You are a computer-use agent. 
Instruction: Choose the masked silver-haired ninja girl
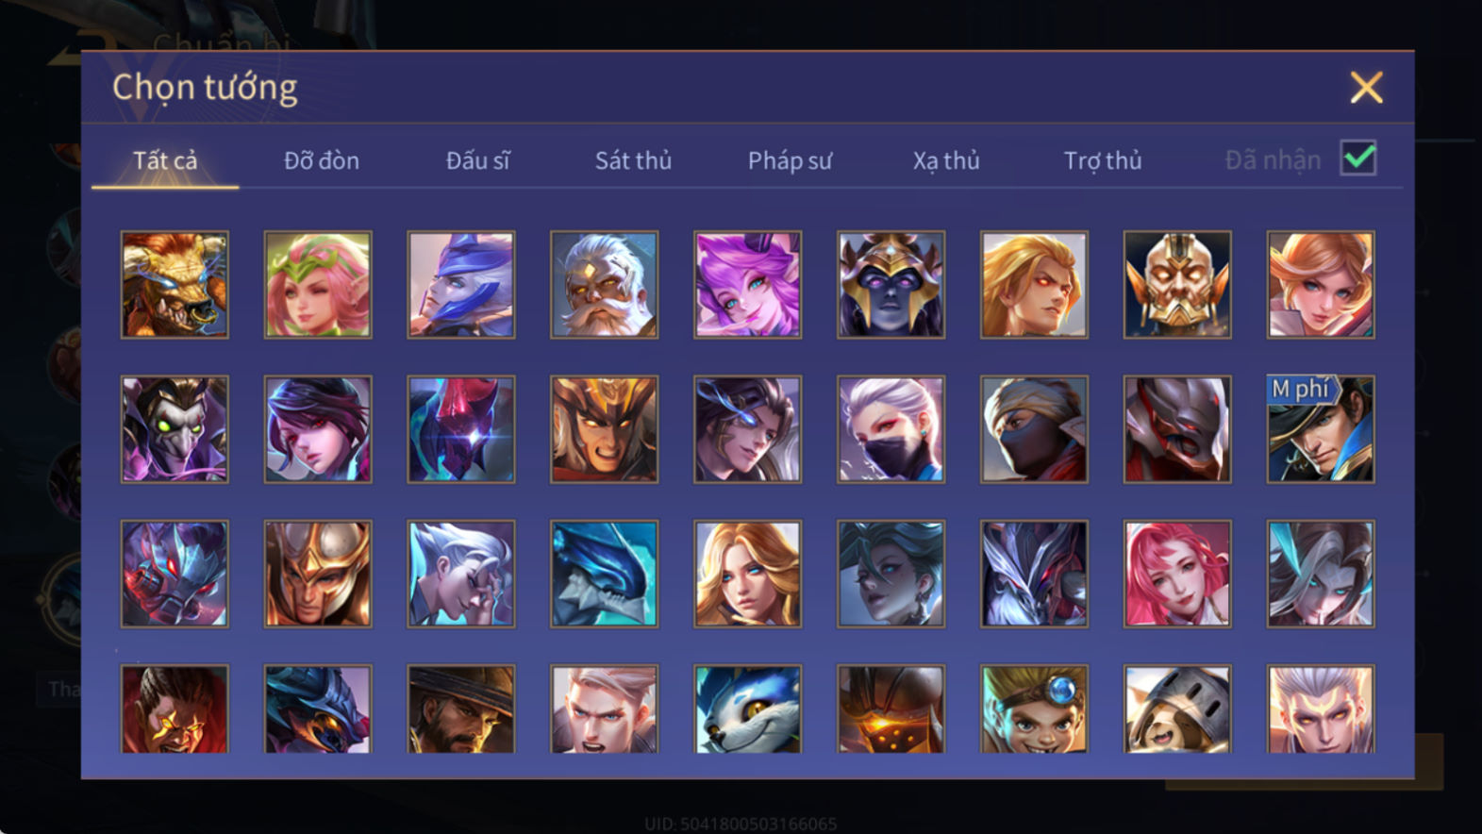[x=891, y=429]
